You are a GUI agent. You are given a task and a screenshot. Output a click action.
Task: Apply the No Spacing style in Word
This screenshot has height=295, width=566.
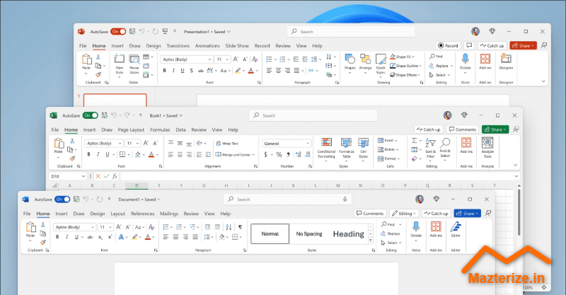coord(309,234)
